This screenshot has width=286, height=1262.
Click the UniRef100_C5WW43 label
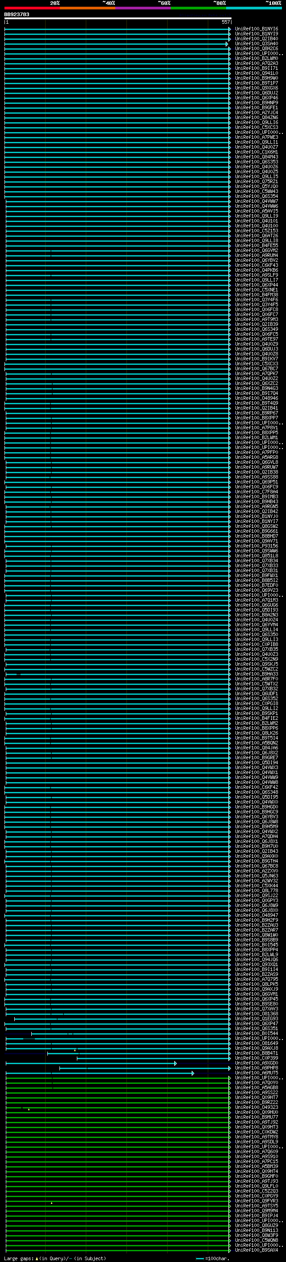pos(256,192)
